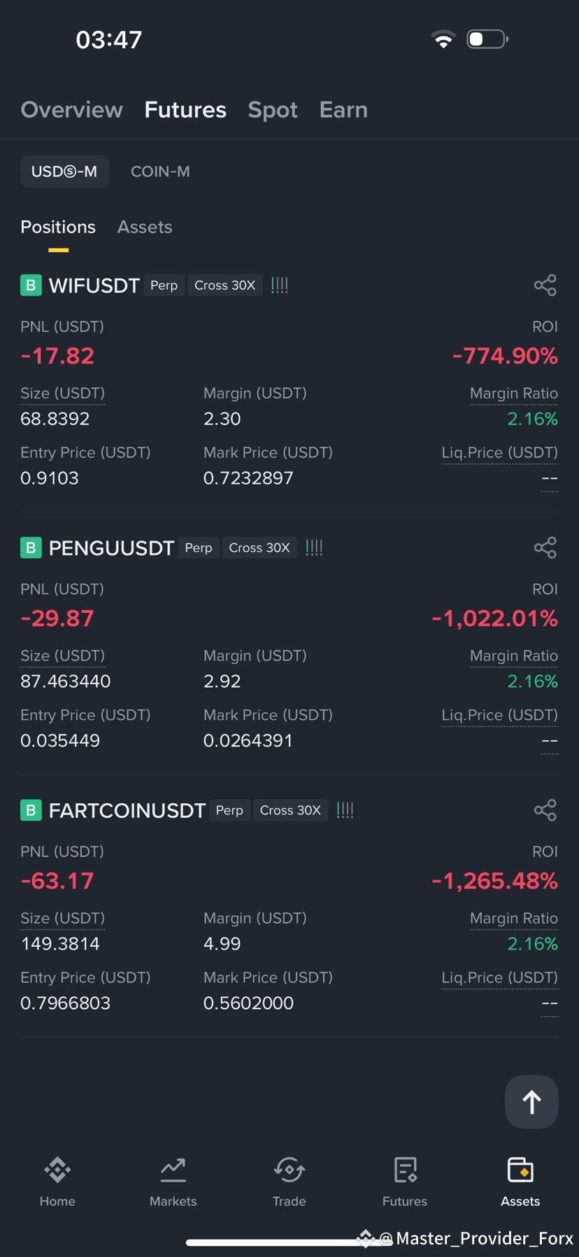The width and height of the screenshot is (579, 1257).
Task: Tap the WIFUSDT ADL indicator bars
Action: click(x=280, y=285)
